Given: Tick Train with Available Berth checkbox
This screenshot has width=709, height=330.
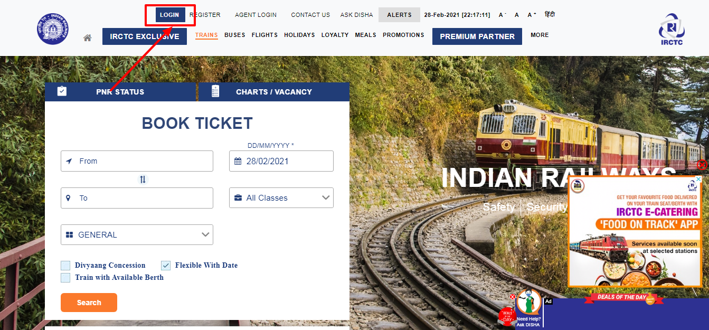Looking at the screenshot, I should coord(65,277).
